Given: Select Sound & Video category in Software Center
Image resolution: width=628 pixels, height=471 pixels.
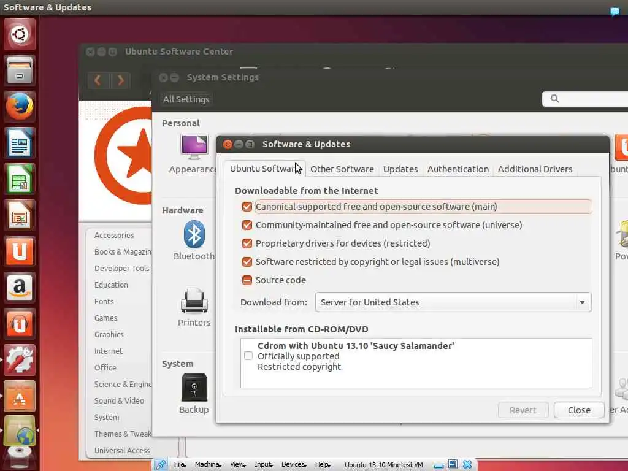Looking at the screenshot, I should pyautogui.click(x=119, y=400).
